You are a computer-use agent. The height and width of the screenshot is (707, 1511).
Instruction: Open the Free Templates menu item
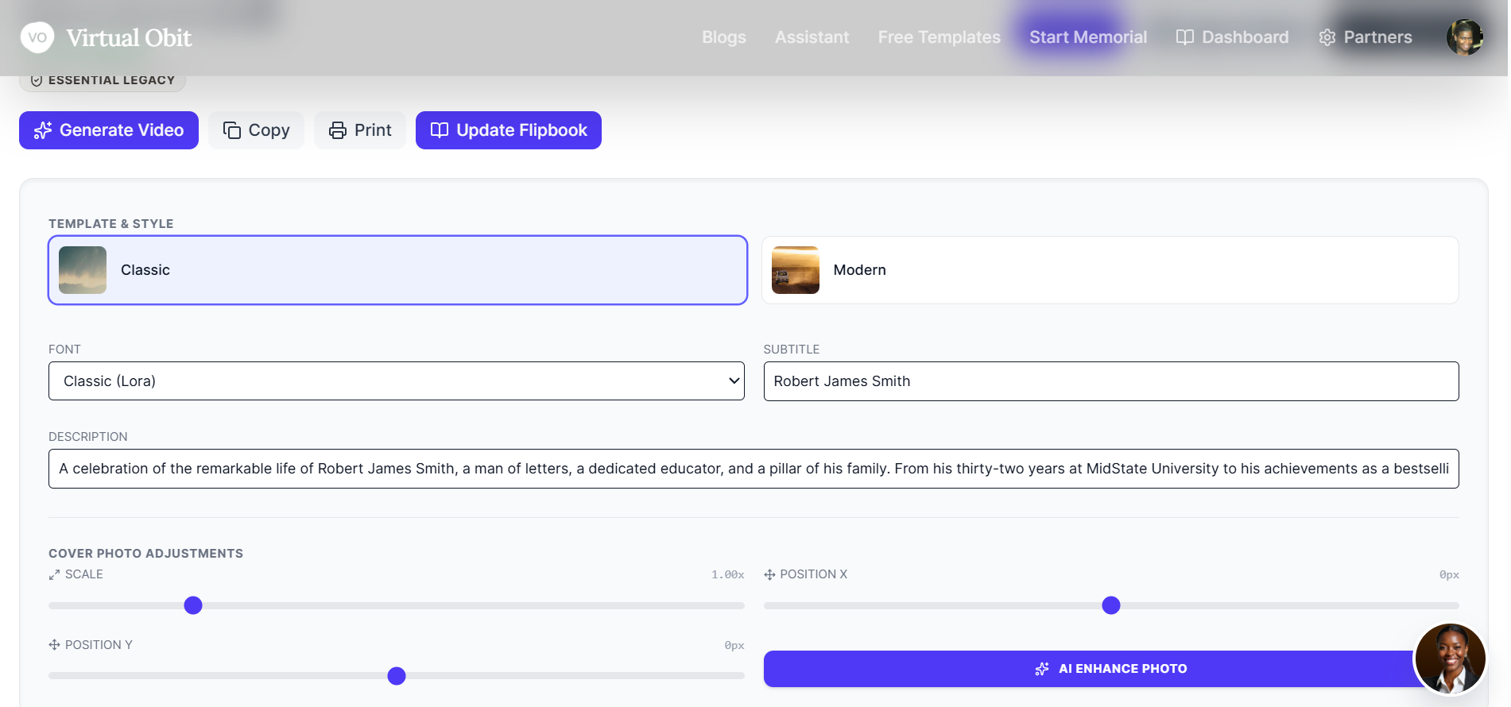click(940, 37)
